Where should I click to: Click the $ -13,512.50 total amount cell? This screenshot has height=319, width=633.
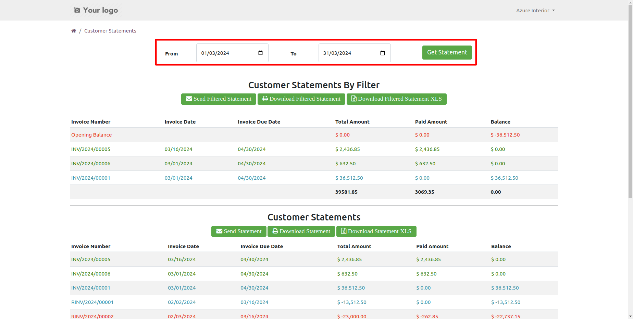pyautogui.click(x=352, y=302)
